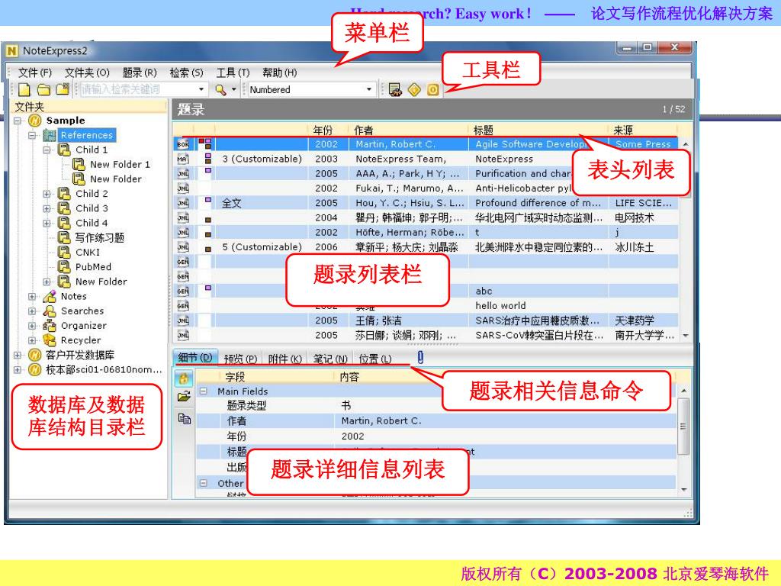
Task: Select the Fukai, T. reference row
Action: point(426,188)
